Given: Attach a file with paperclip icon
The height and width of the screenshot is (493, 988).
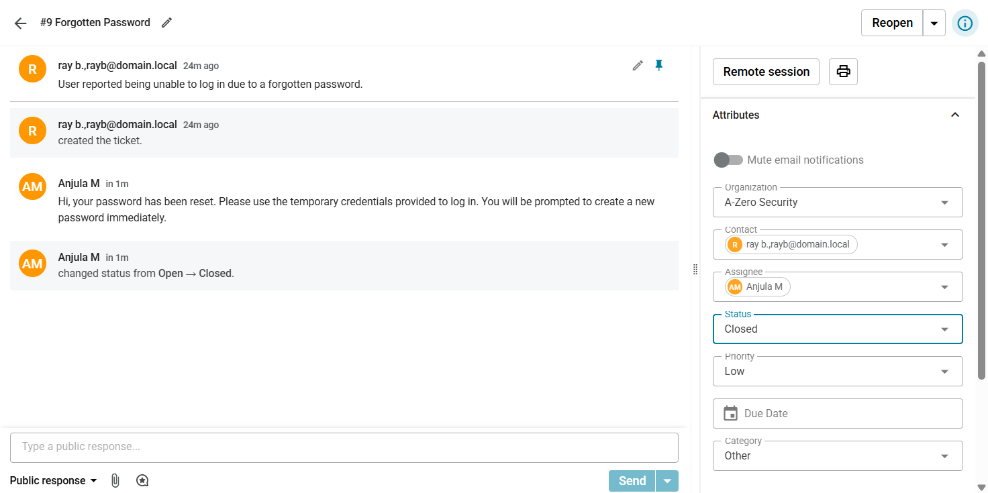Looking at the screenshot, I should pos(115,480).
